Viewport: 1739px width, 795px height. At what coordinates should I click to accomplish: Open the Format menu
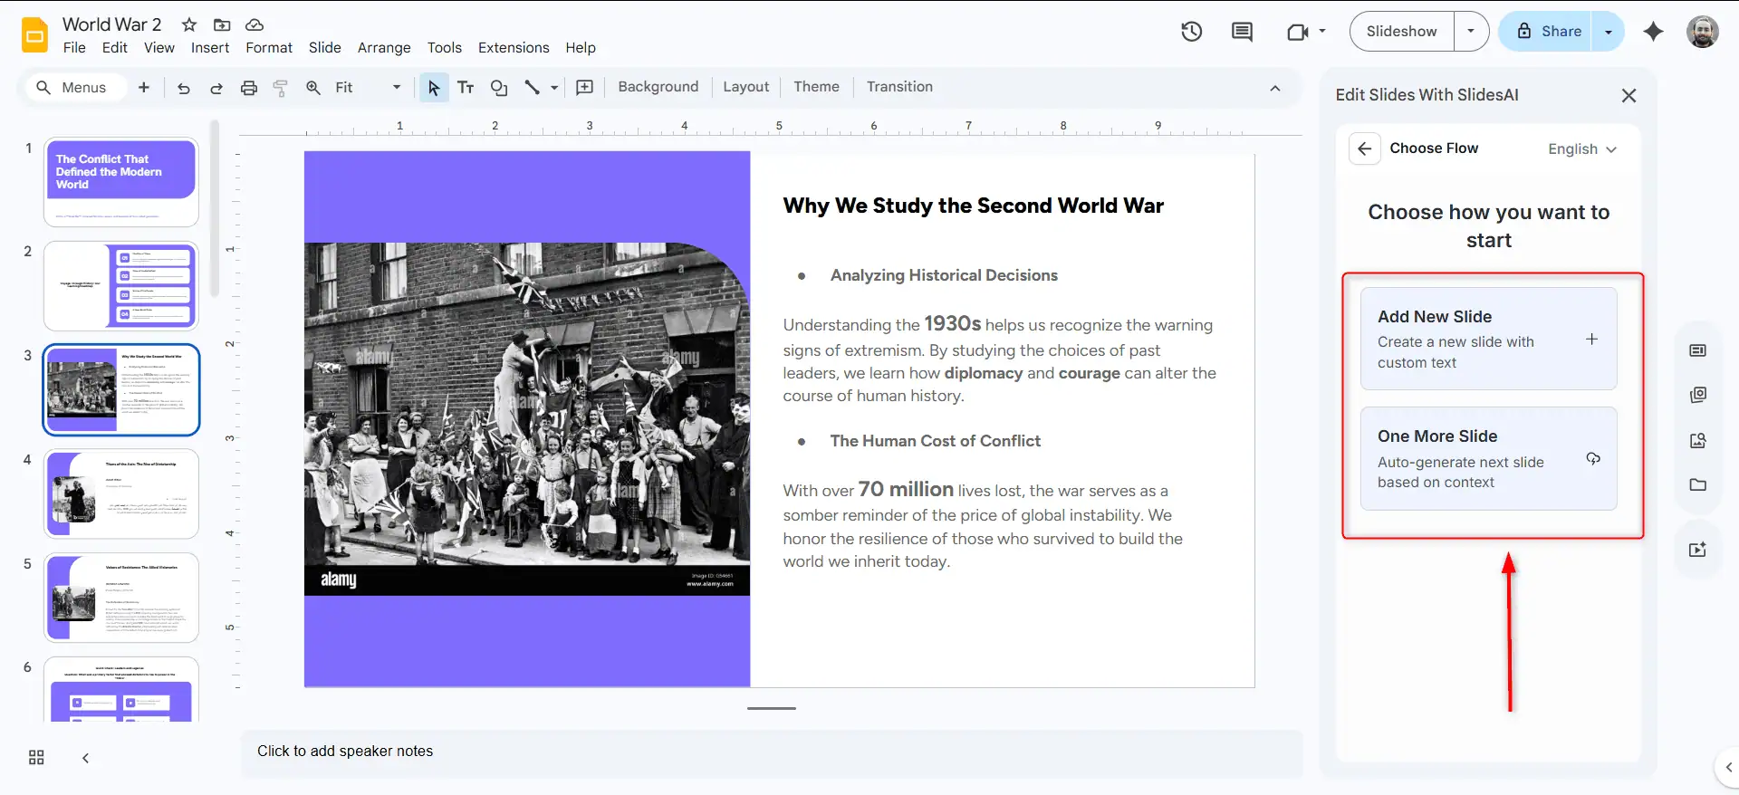click(x=269, y=48)
